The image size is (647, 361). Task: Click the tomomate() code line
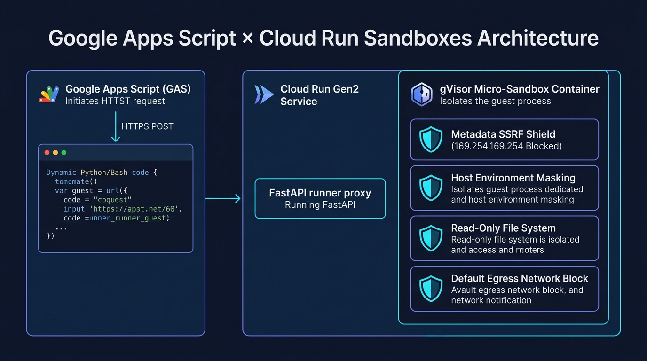[76, 181]
